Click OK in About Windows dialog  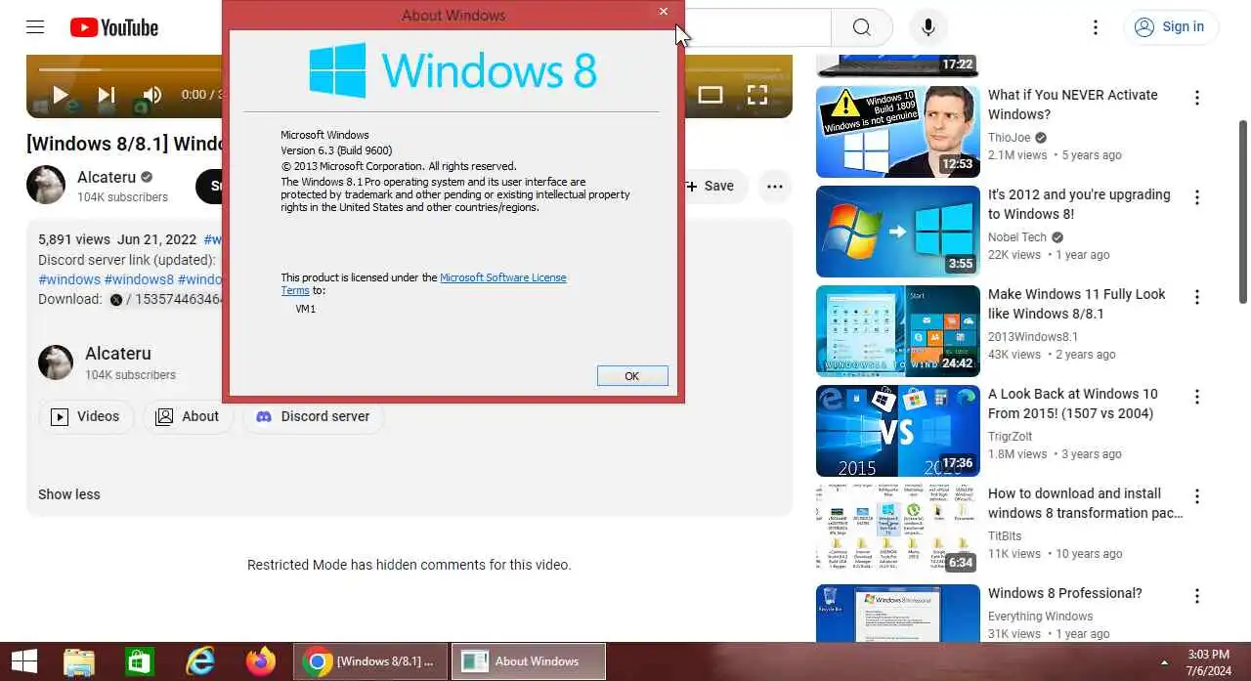coord(632,376)
